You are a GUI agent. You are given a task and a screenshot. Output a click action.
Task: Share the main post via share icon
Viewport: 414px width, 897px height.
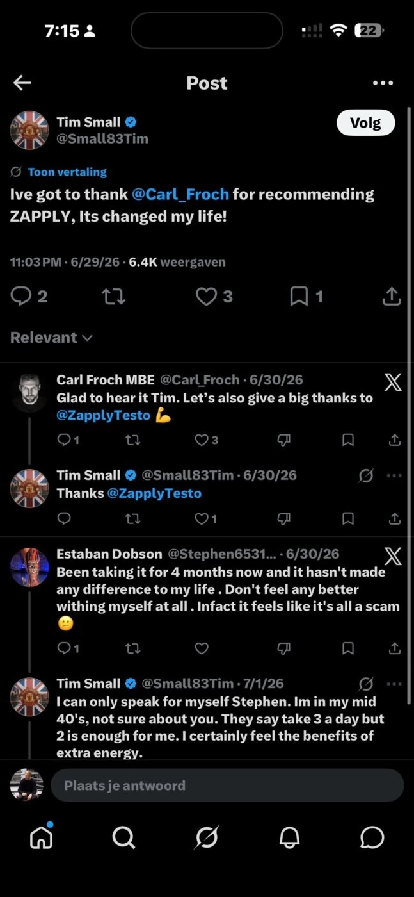pyautogui.click(x=392, y=296)
